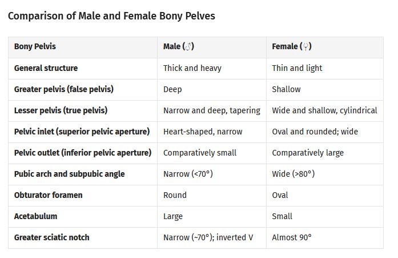This screenshot has width=398, height=258.
Task: Click the Narrow (<70°) subpubic angle cell
Action: pyautogui.click(x=188, y=174)
